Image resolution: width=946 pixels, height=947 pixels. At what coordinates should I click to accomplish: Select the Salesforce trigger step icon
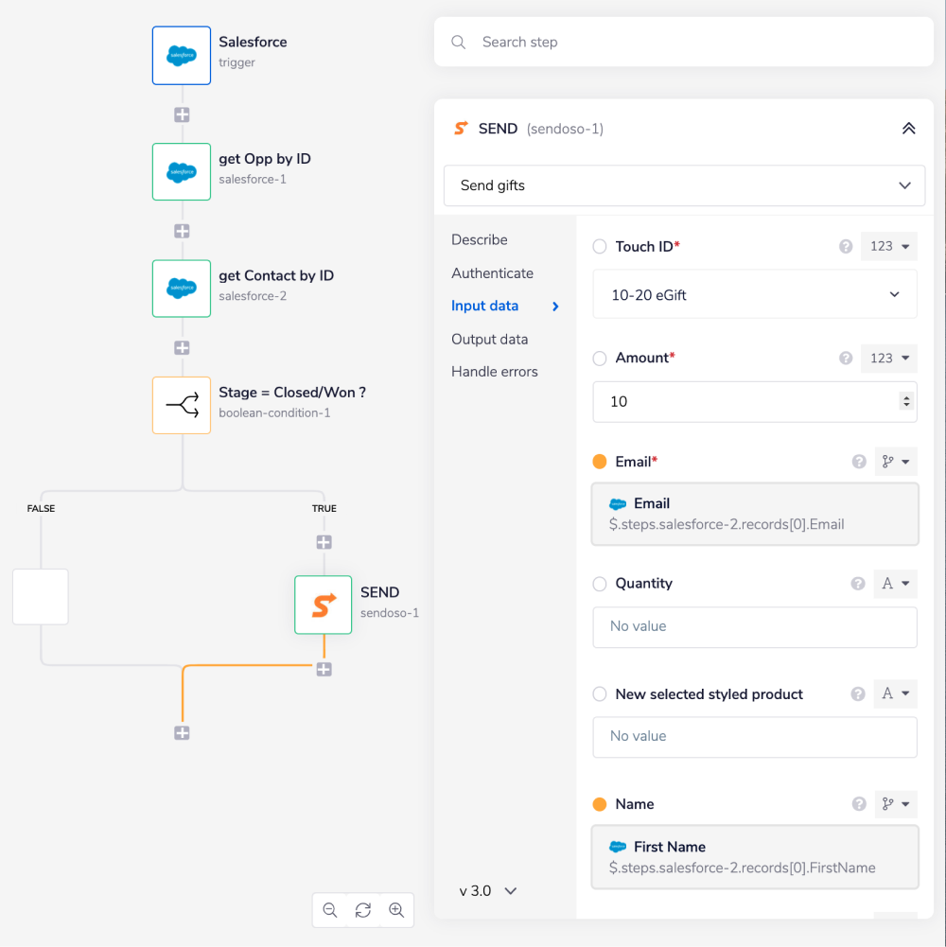click(x=182, y=56)
